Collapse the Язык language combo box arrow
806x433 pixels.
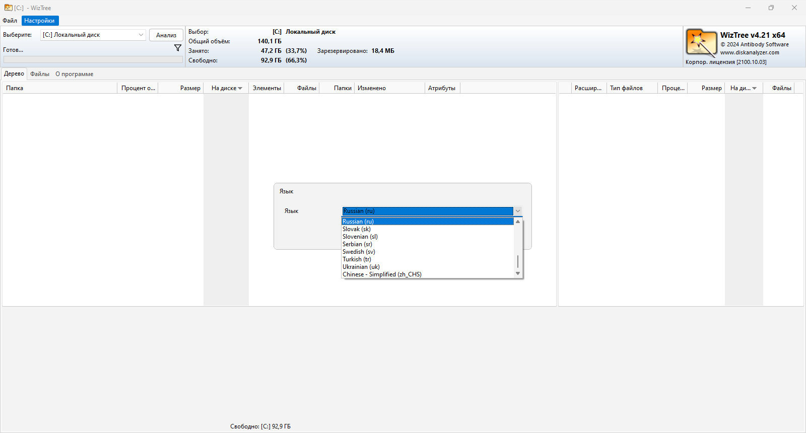coord(518,211)
